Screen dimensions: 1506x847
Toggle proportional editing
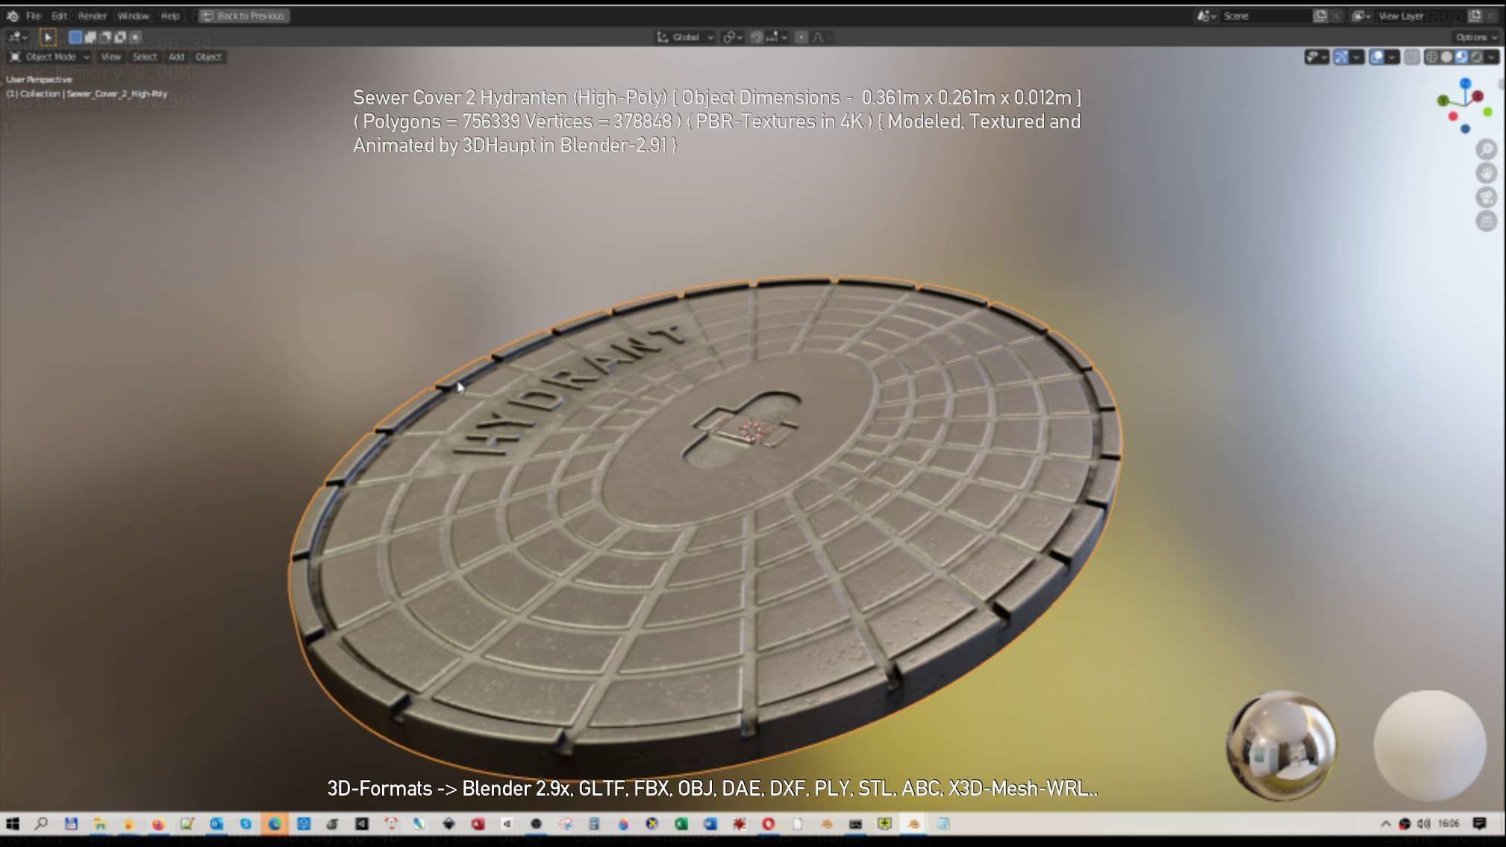801,37
